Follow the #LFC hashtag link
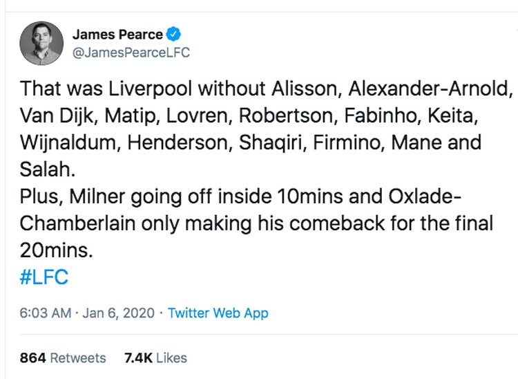This screenshot has height=379, width=518. [x=44, y=277]
